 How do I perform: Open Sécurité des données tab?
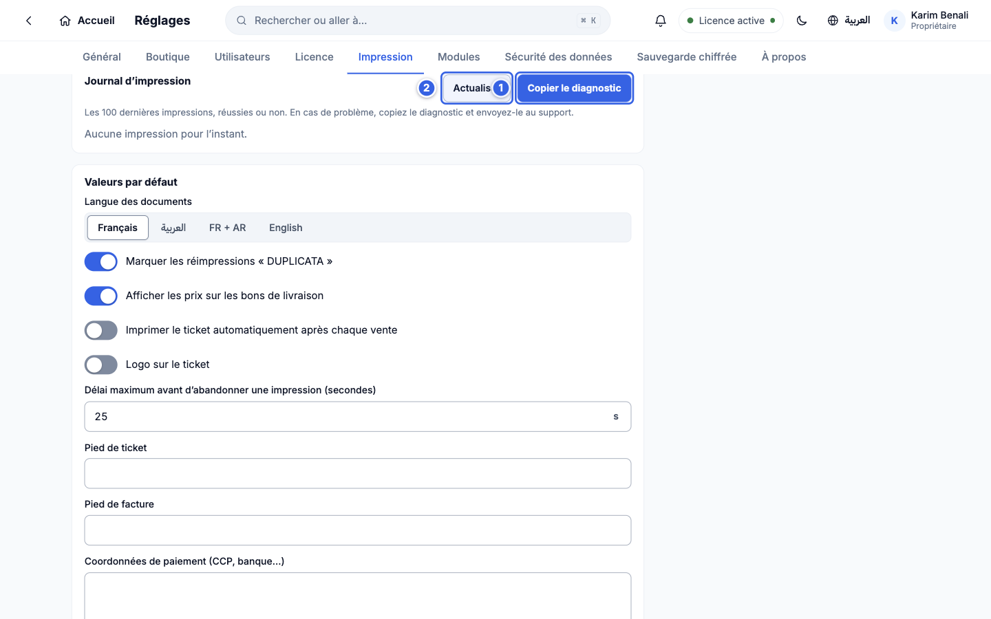558,57
